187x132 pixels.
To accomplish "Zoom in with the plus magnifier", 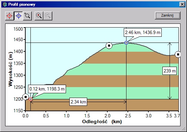I will [x=39, y=16].
